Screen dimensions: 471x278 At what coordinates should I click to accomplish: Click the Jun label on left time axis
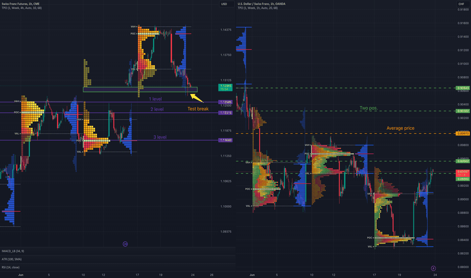pyautogui.click(x=21, y=274)
